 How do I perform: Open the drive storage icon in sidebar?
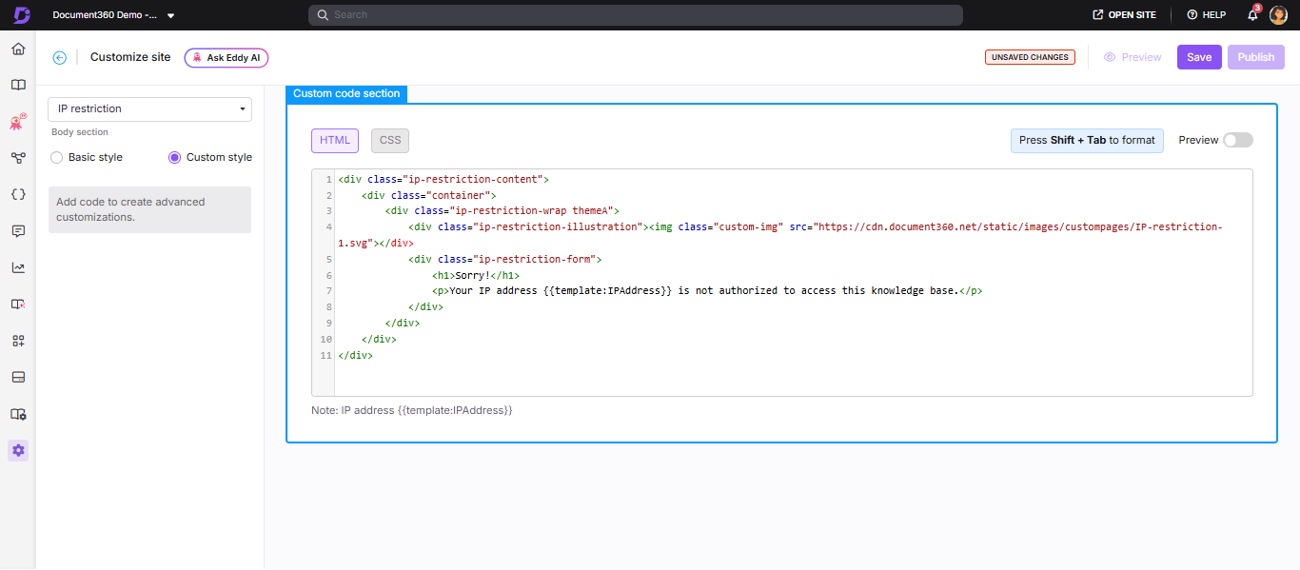pos(18,377)
